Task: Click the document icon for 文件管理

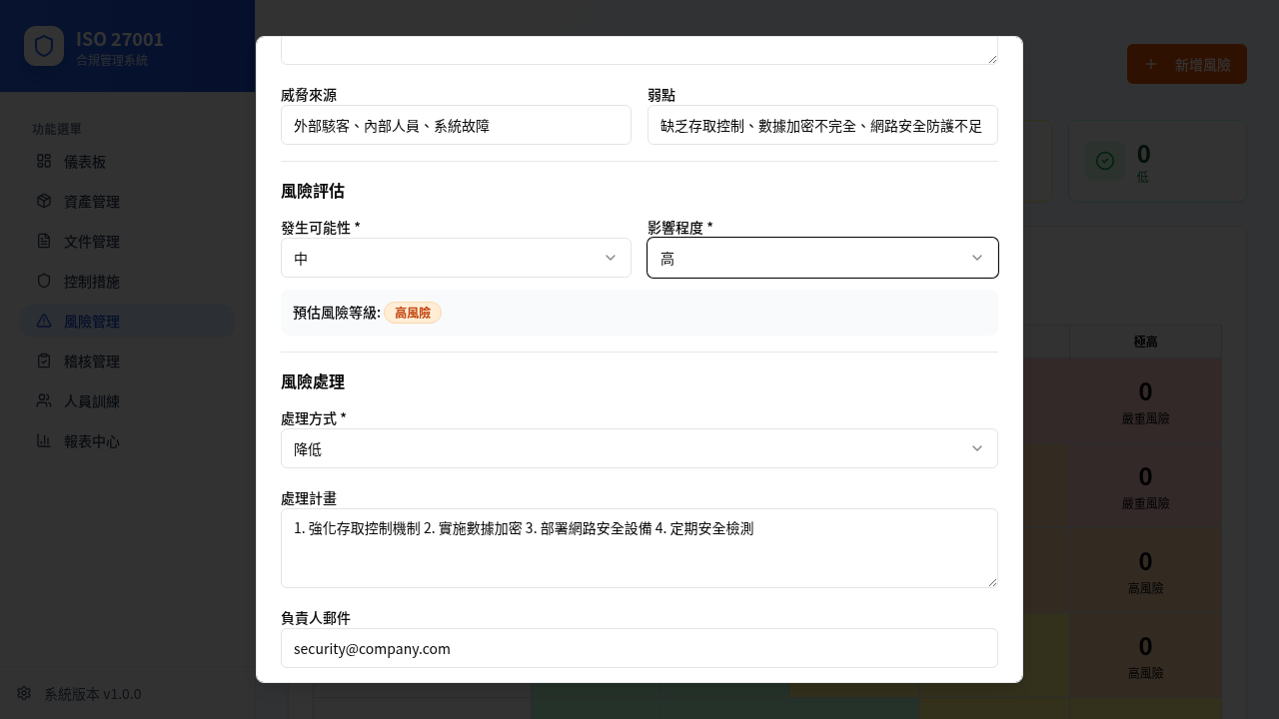Action: click(44, 241)
